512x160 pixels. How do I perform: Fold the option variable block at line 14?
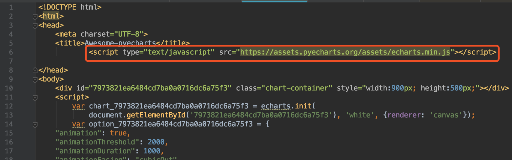point(35,124)
